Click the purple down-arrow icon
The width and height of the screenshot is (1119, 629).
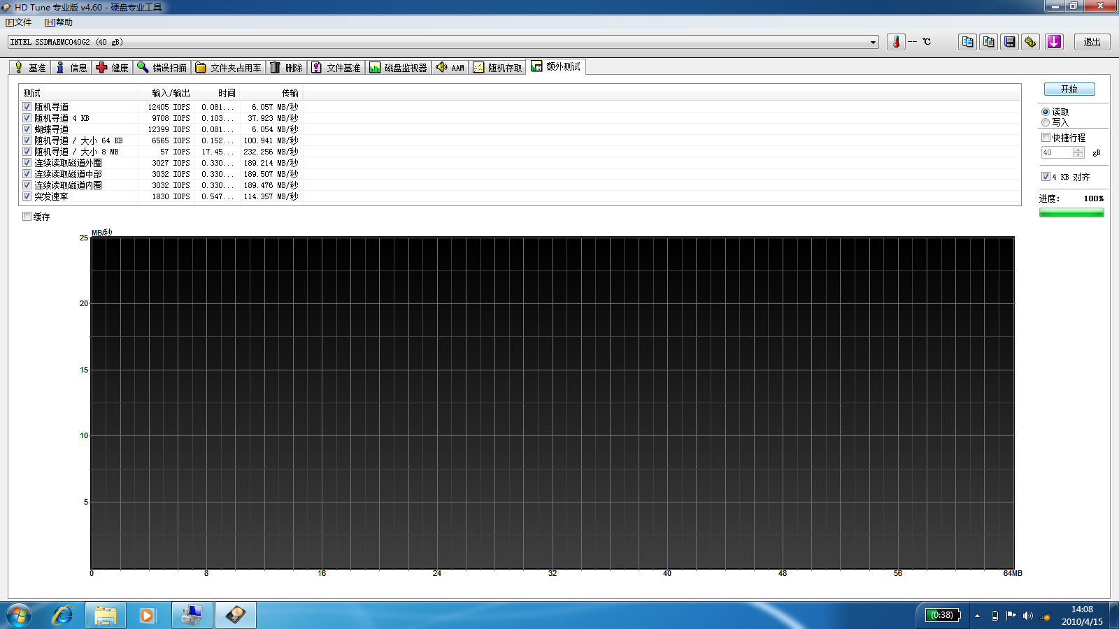1054,42
